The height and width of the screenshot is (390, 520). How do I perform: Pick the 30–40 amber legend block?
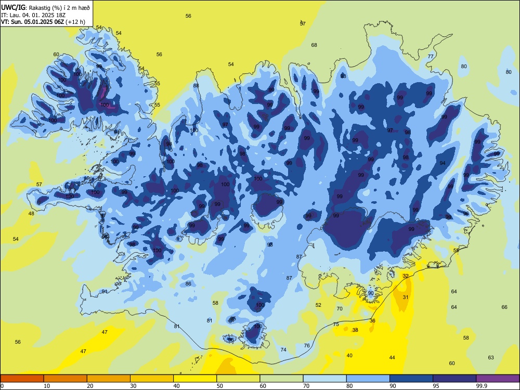(x=152, y=379)
